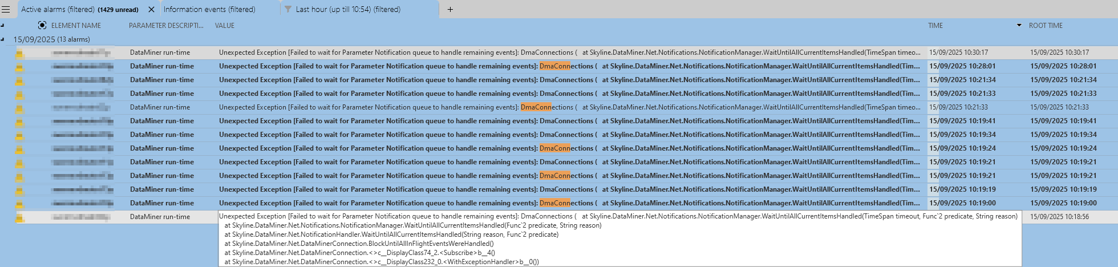Click the time cell 15/09/2025 10:19:41
The height and width of the screenshot is (267, 1118).
click(x=962, y=121)
